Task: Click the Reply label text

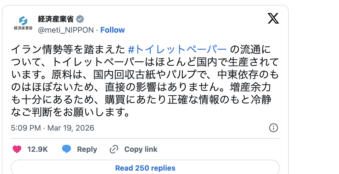Action: (87, 149)
